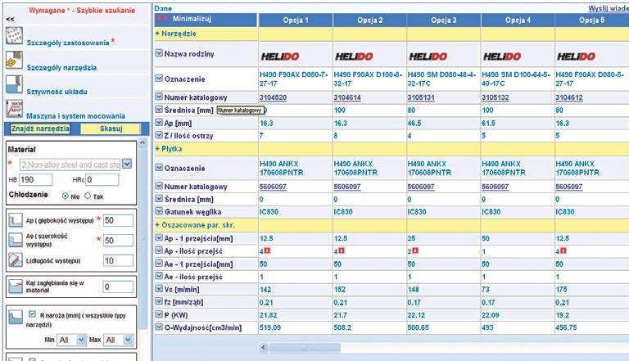
Task: Open Material dropdown list
Action: point(127,164)
